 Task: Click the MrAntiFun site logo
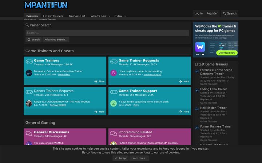46,5
